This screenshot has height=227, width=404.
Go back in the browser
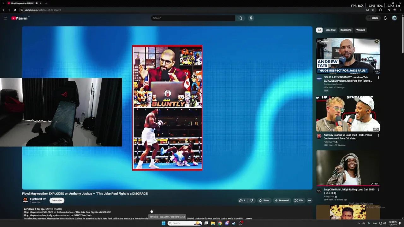coord(3,10)
